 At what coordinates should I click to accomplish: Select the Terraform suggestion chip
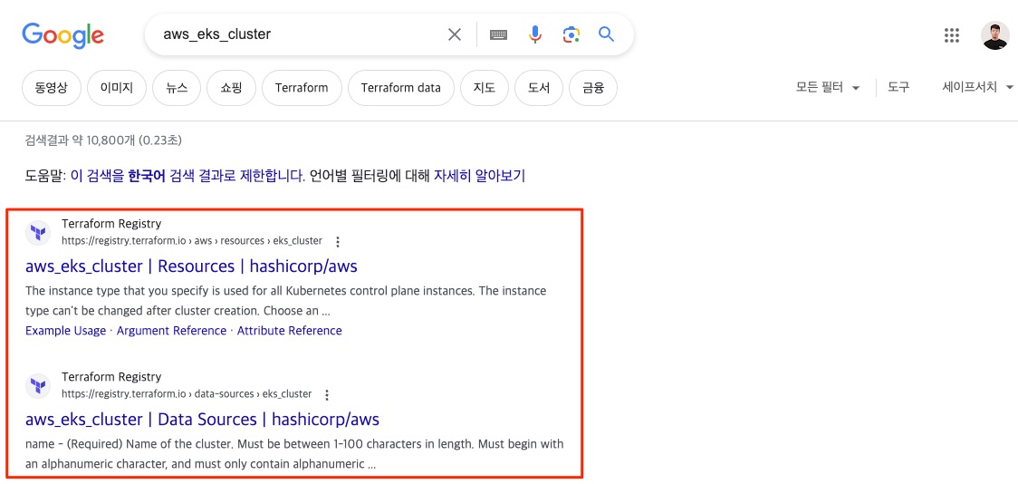coord(302,88)
